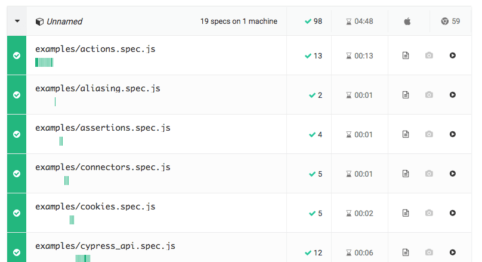The height and width of the screenshot is (262, 482).
Task: Click passed status icon for actions.spec.js
Action: 17,56
